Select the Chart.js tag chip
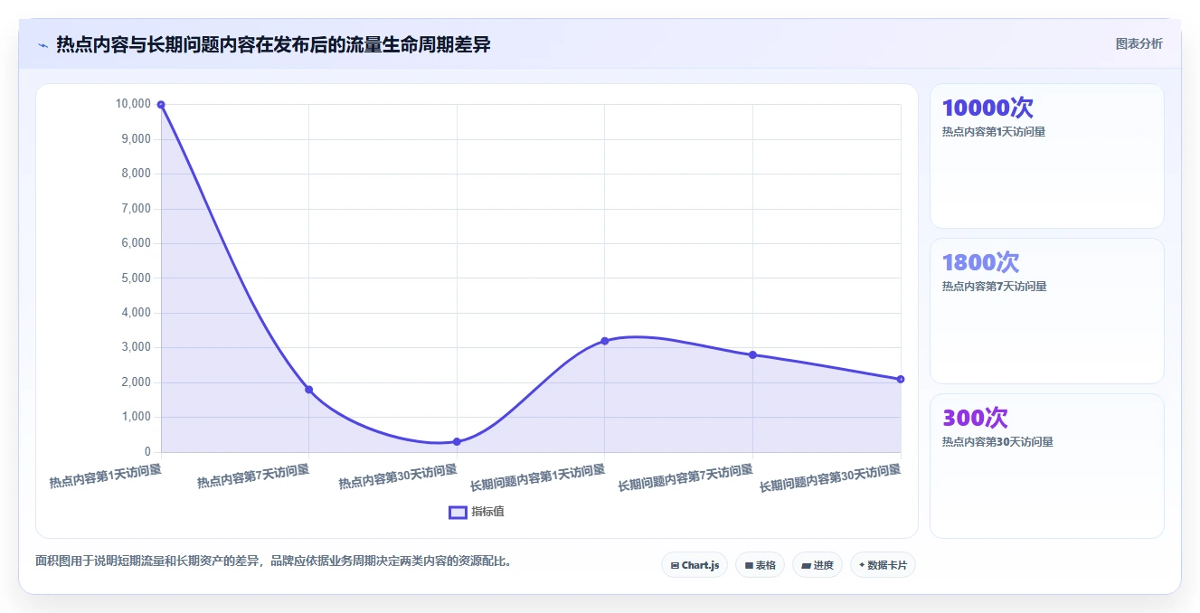The image size is (1200, 613). click(694, 565)
